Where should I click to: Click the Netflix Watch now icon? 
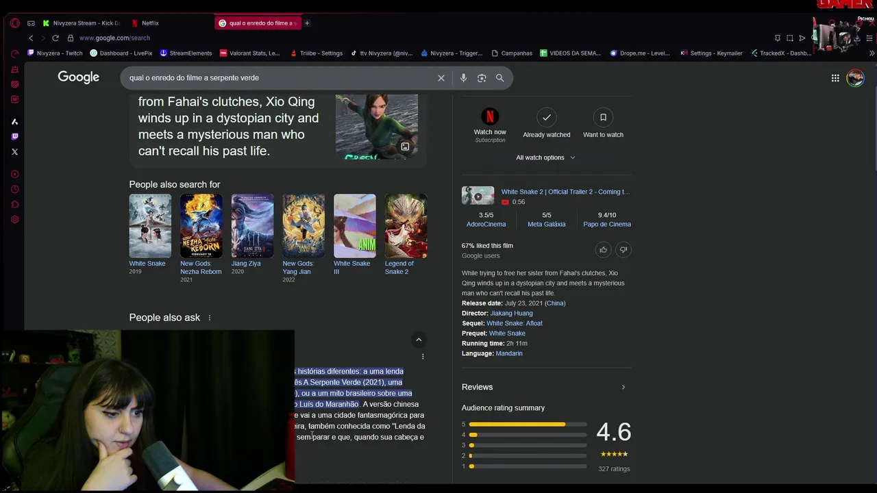[490, 117]
